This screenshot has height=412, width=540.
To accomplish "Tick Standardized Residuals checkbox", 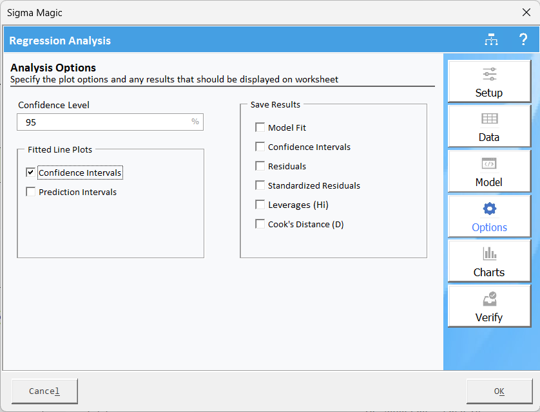I will 260,185.
